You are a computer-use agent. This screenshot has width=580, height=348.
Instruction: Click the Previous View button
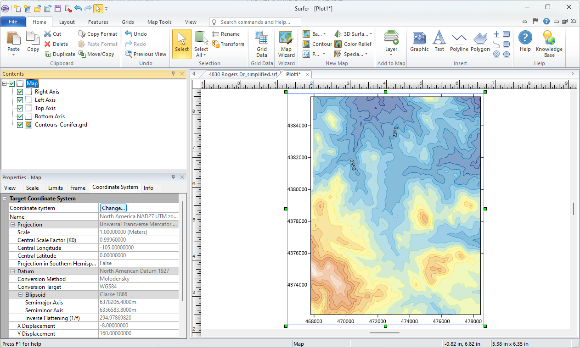[x=146, y=54]
